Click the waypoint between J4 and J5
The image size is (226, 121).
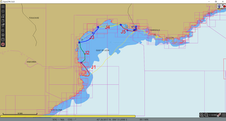[x=121, y=25]
